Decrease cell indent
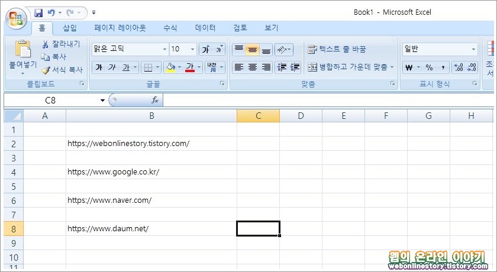 [281, 67]
